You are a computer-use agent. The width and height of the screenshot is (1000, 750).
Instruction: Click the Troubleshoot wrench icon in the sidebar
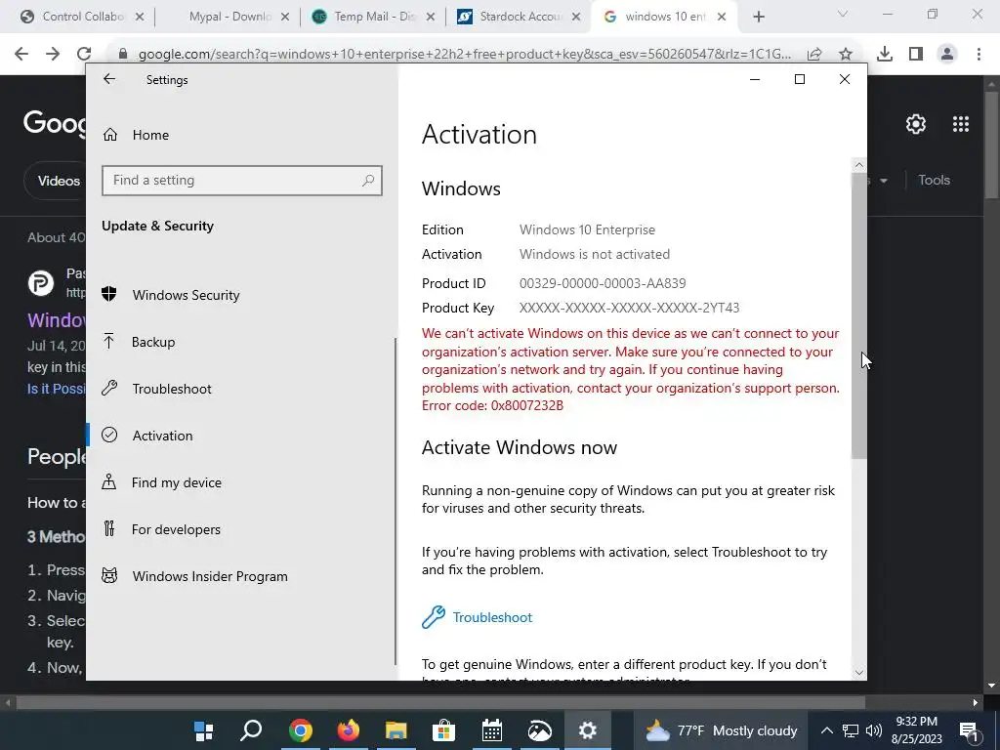click(x=109, y=388)
